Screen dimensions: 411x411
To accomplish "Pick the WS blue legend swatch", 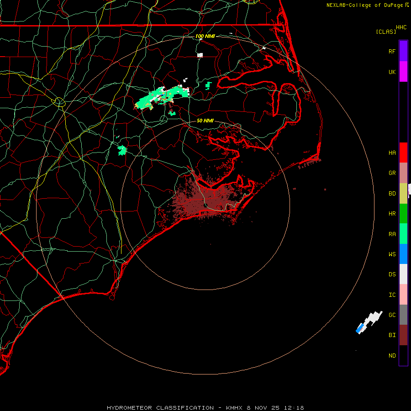I will (403, 254).
